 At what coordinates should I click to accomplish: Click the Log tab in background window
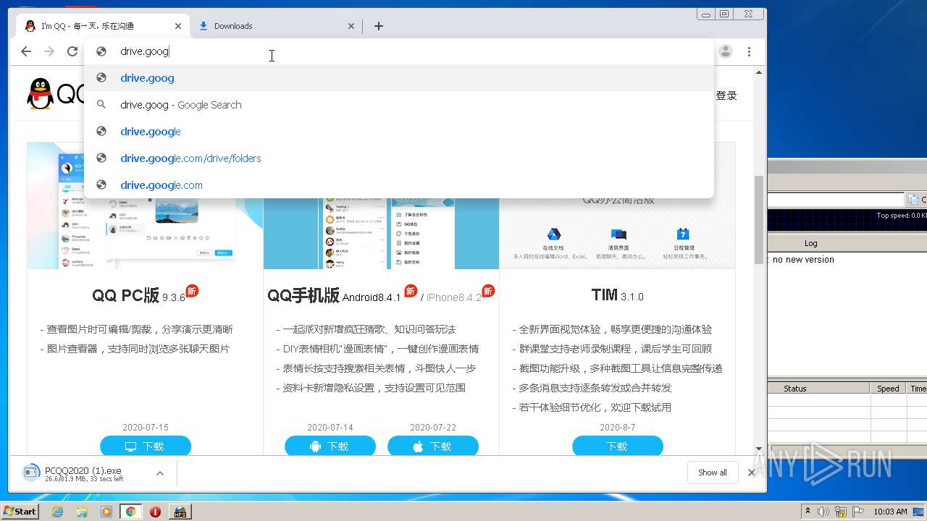click(x=811, y=243)
